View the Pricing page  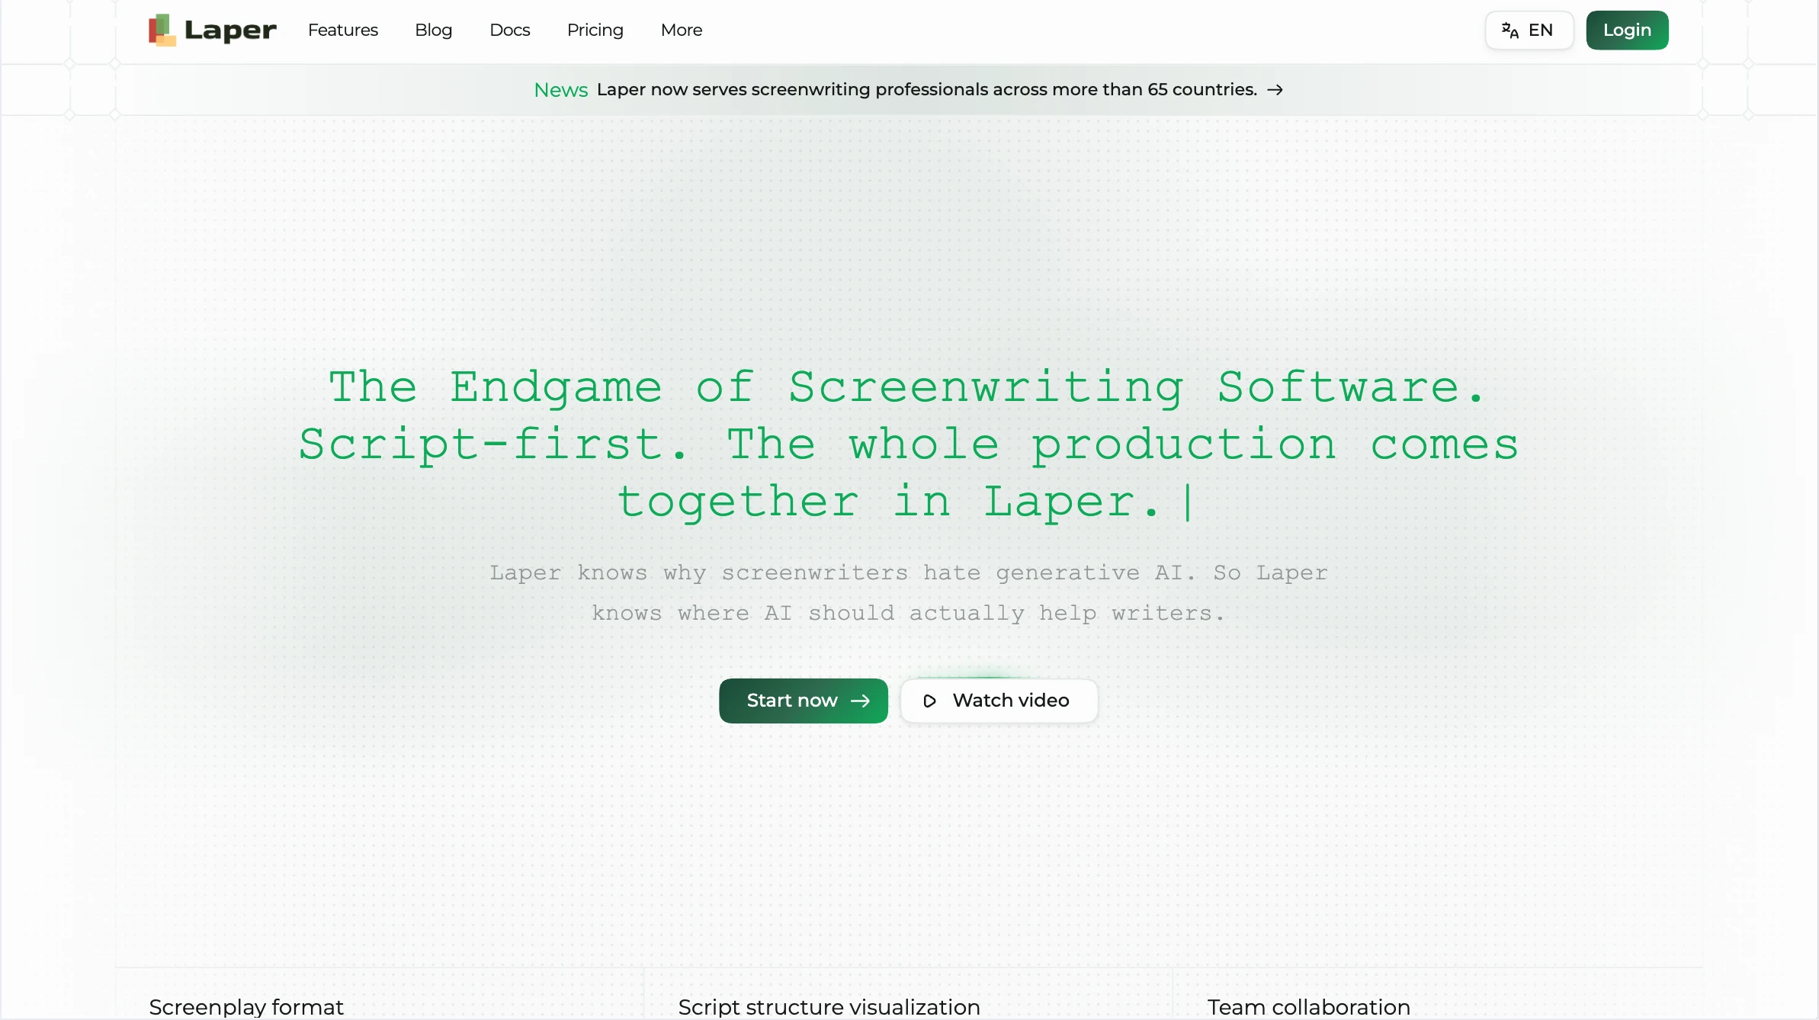(x=595, y=30)
